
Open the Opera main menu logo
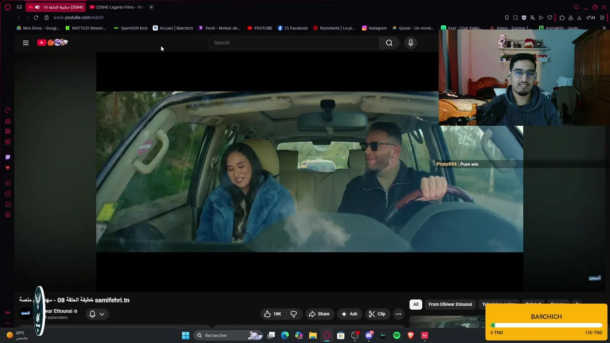8,7
